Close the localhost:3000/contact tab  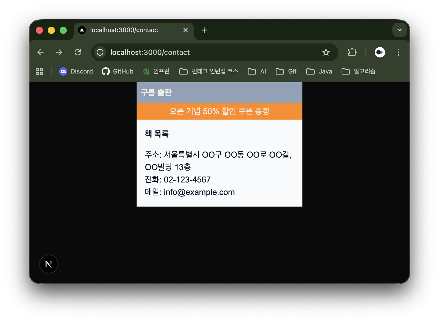[x=186, y=30]
